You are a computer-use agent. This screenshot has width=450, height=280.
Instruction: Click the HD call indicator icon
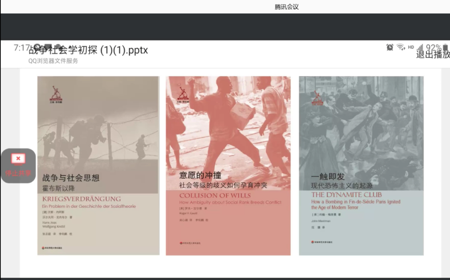(411, 47)
